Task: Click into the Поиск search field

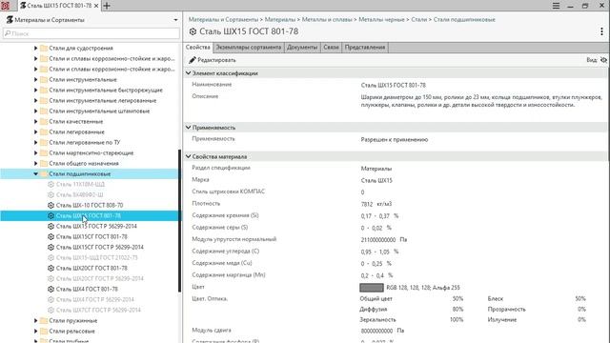Action: (91, 33)
